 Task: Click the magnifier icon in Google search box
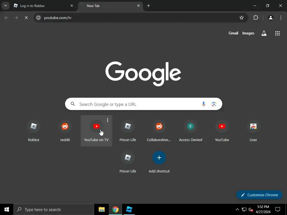pos(73,104)
